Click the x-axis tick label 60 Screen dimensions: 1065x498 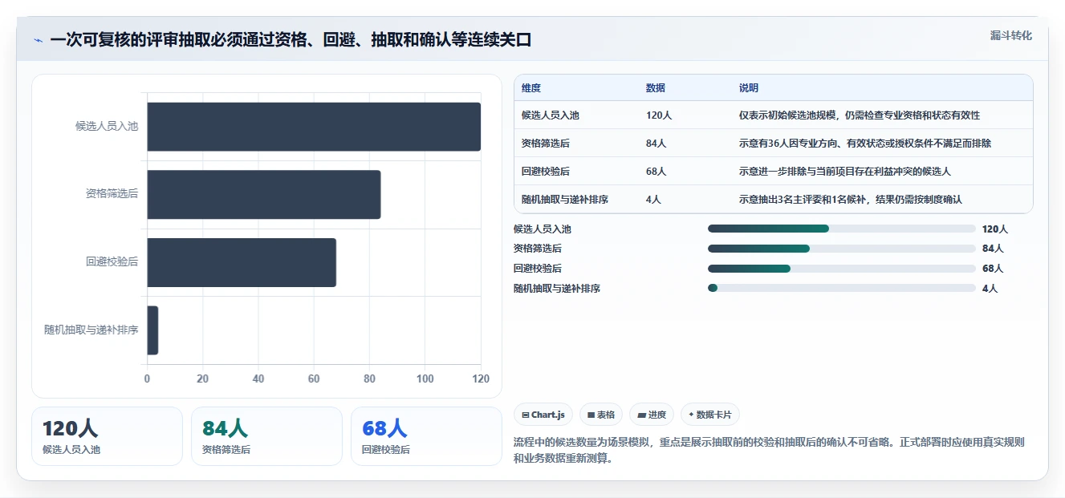[x=314, y=379]
